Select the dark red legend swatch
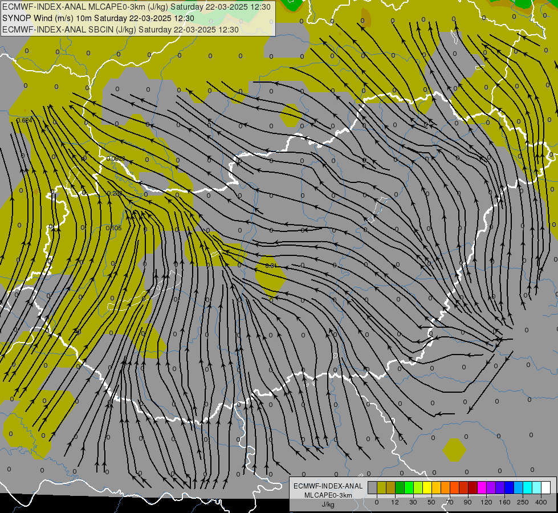Image resolution: width=558 pixels, height=513 pixels. 473,487
